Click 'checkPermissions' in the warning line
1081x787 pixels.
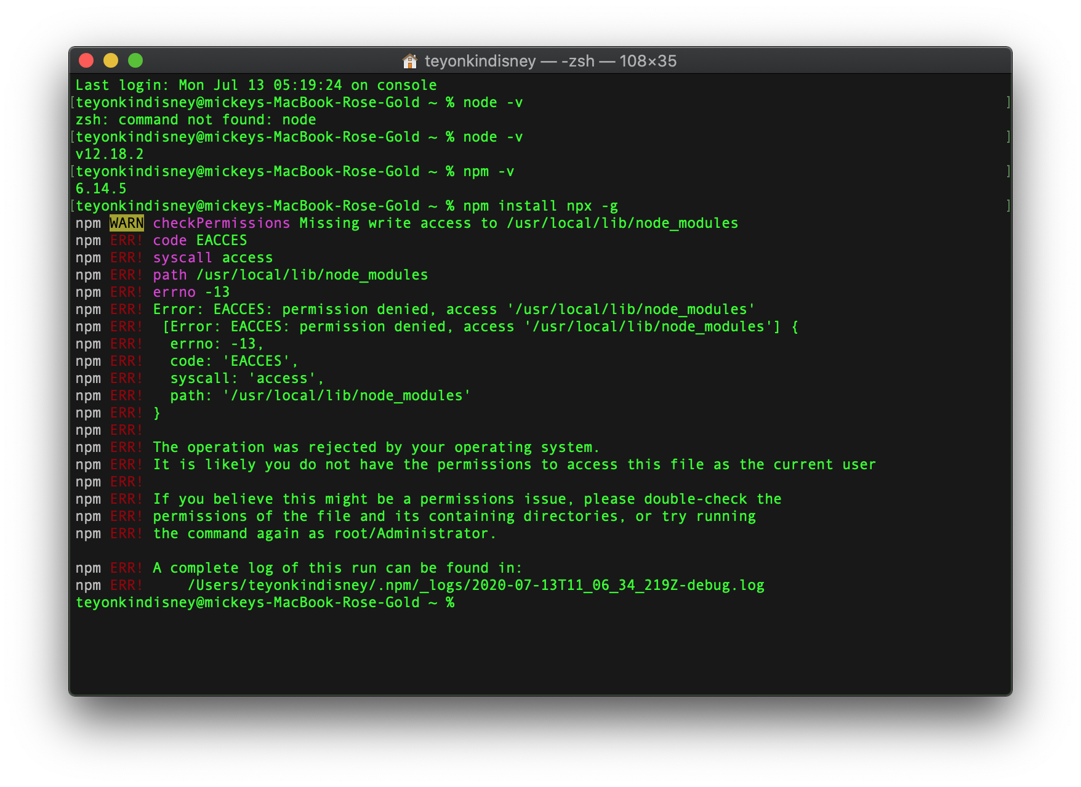222,223
